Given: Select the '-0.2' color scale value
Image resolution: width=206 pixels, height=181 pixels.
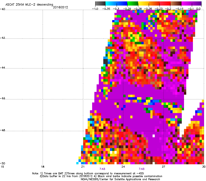Looking at the screenshot, I should (x=168, y=9).
